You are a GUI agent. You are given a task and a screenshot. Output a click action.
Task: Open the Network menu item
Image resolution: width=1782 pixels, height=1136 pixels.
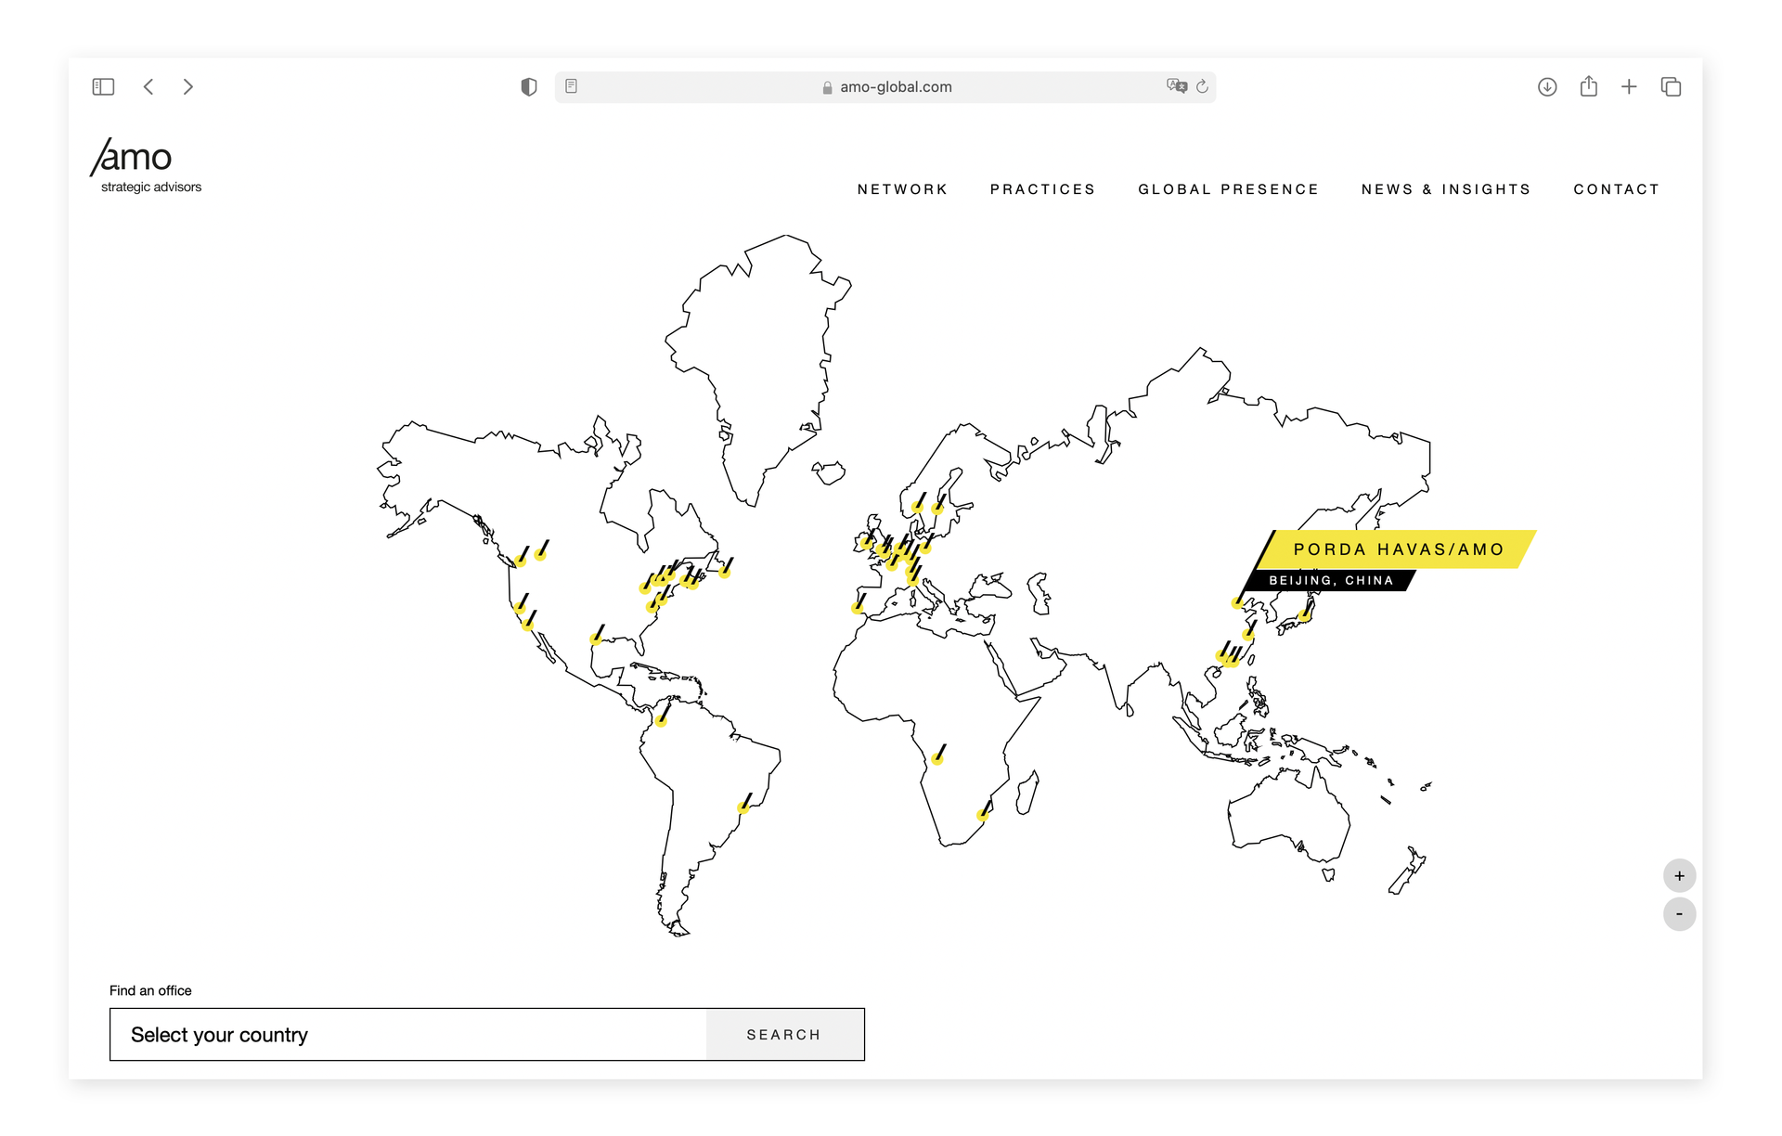[x=902, y=189]
